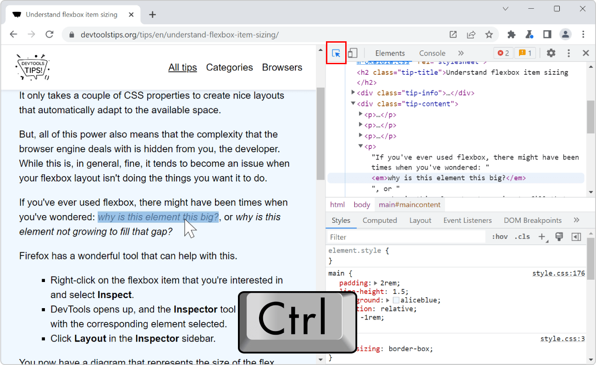The width and height of the screenshot is (596, 365).
Task: Show more DevTools panel tabs
Action: tap(461, 53)
